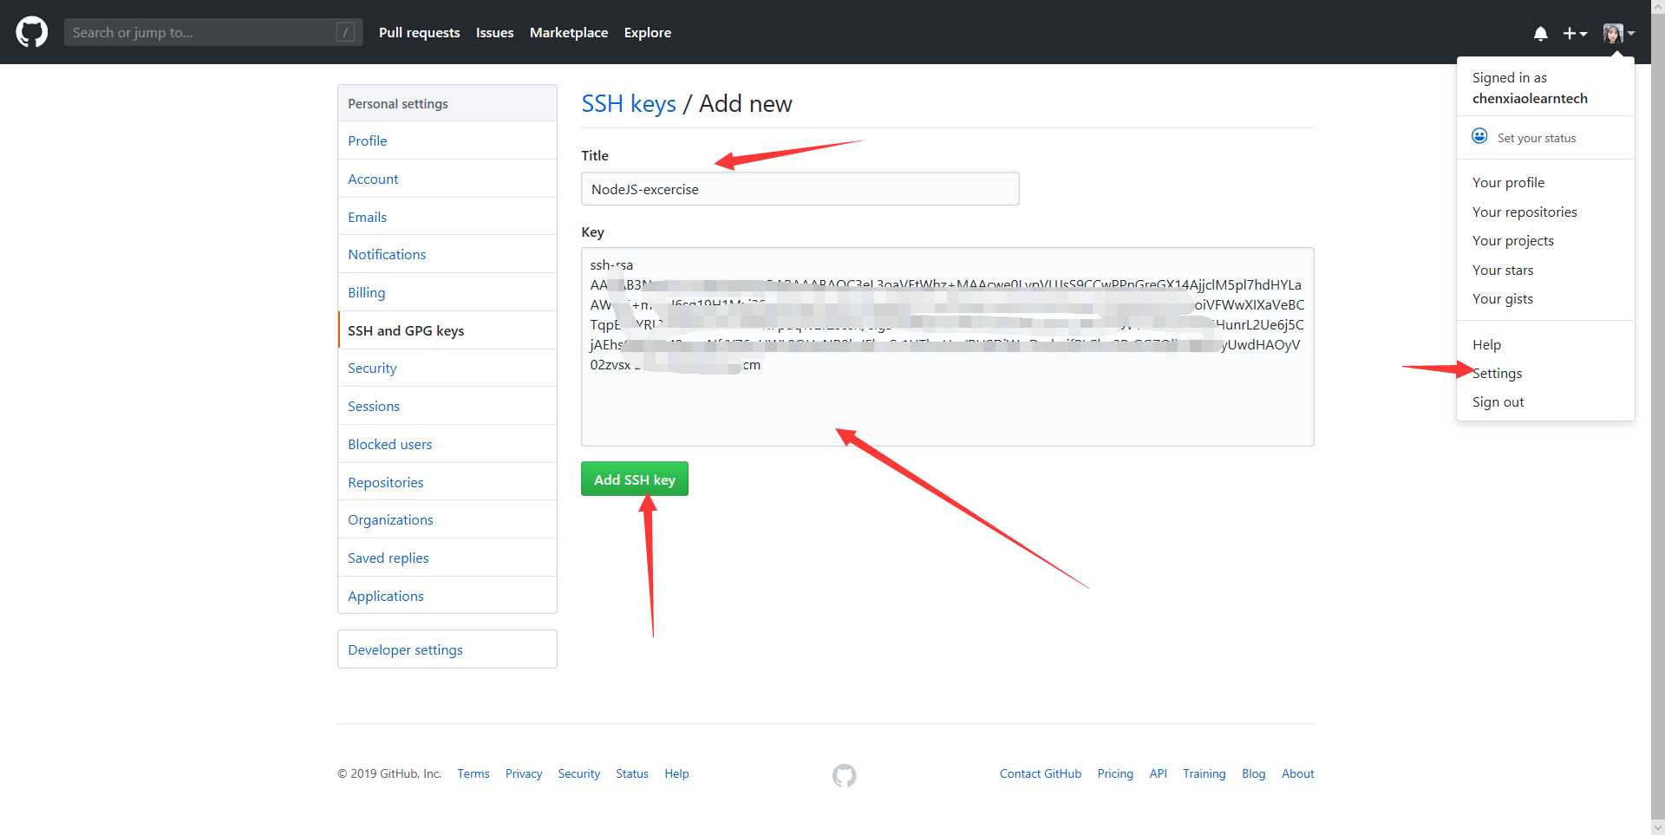The height and width of the screenshot is (835, 1665).
Task: Open the About link
Action: tap(1298, 773)
